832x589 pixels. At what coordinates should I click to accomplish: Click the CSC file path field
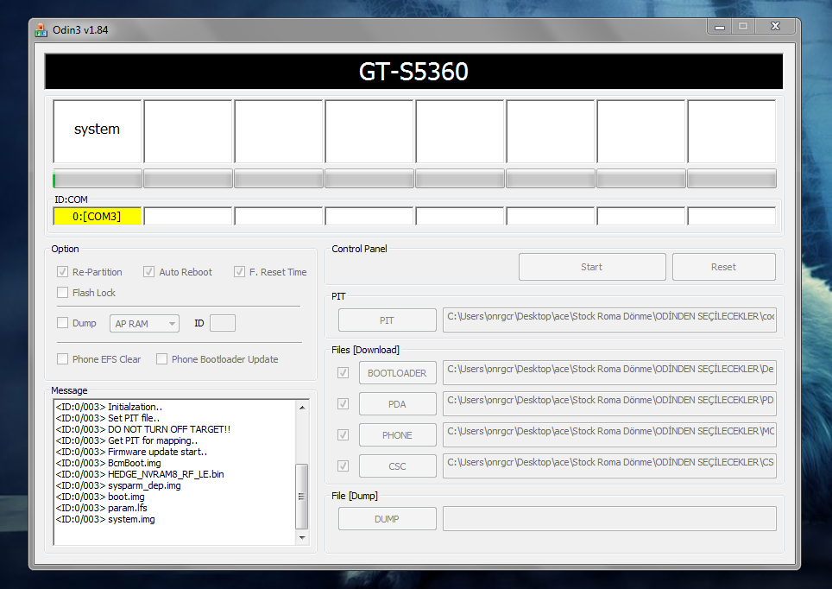[609, 465]
